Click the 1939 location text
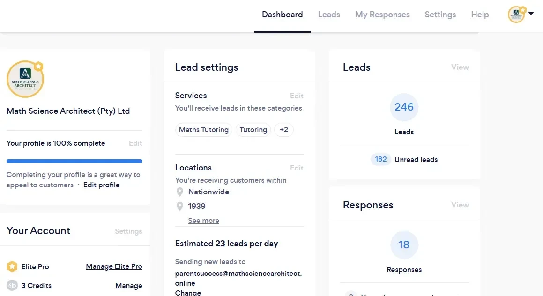 197,207
